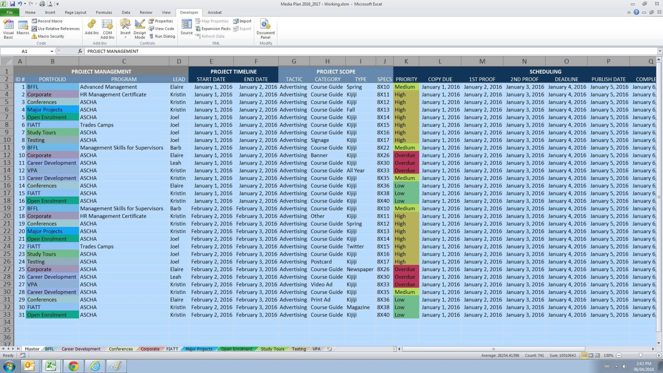
Task: Click the Add-Ins button
Action: [x=92, y=28]
